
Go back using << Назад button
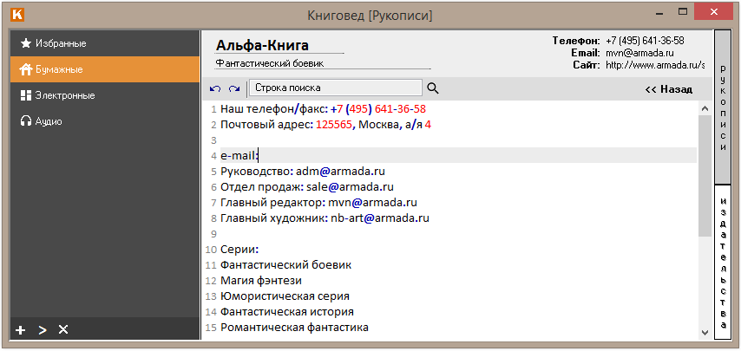668,88
